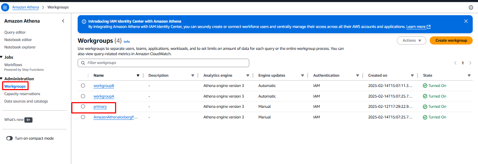Select the primary workgroup radio button
Screen dimensions: 478x164
coord(83,106)
